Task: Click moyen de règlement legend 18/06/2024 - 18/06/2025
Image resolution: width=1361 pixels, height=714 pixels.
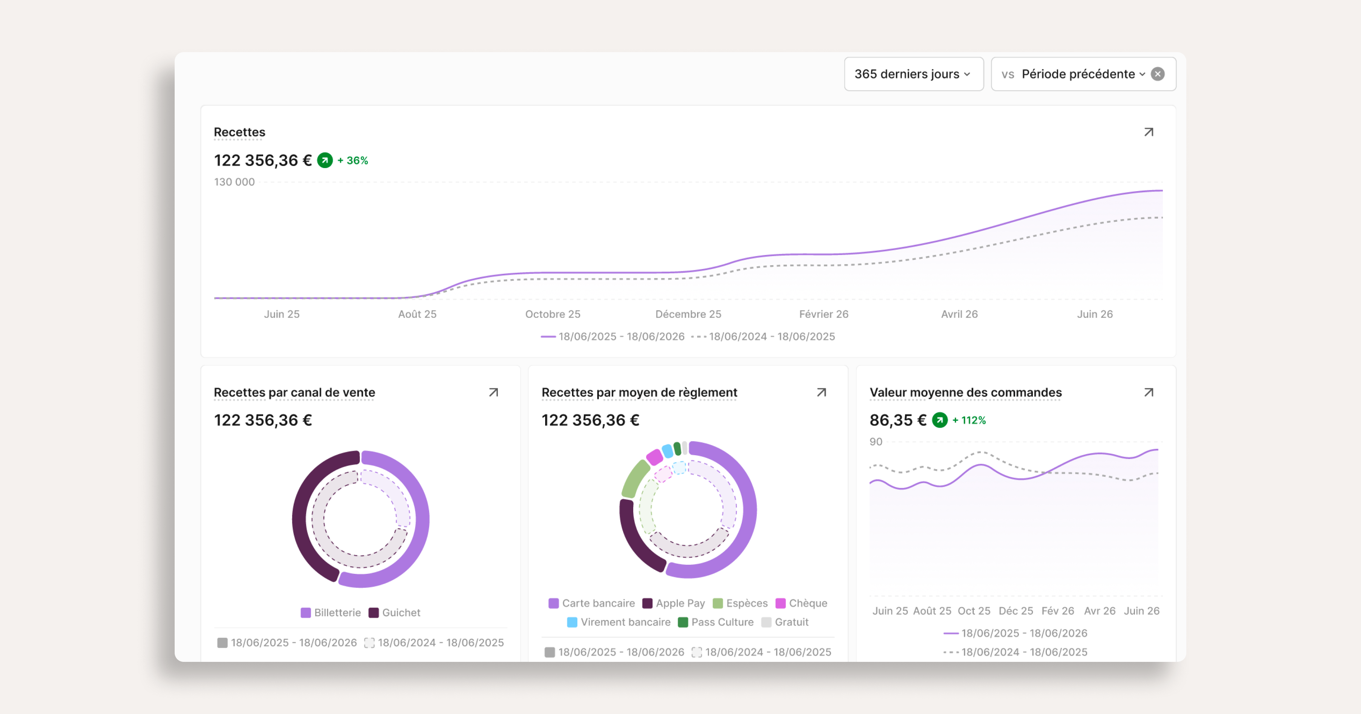Action: point(761,652)
